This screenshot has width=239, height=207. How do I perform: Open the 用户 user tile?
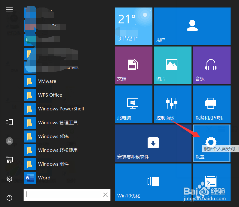tap(192, 26)
